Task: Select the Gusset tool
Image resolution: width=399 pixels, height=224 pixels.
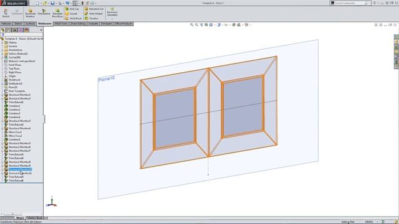Action: coord(71,14)
